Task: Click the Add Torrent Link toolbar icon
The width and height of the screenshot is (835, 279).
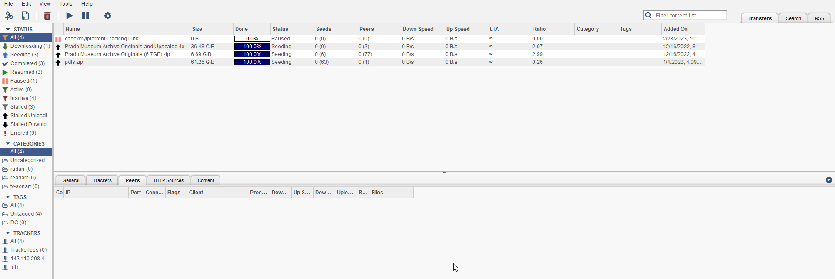Action: tap(9, 16)
